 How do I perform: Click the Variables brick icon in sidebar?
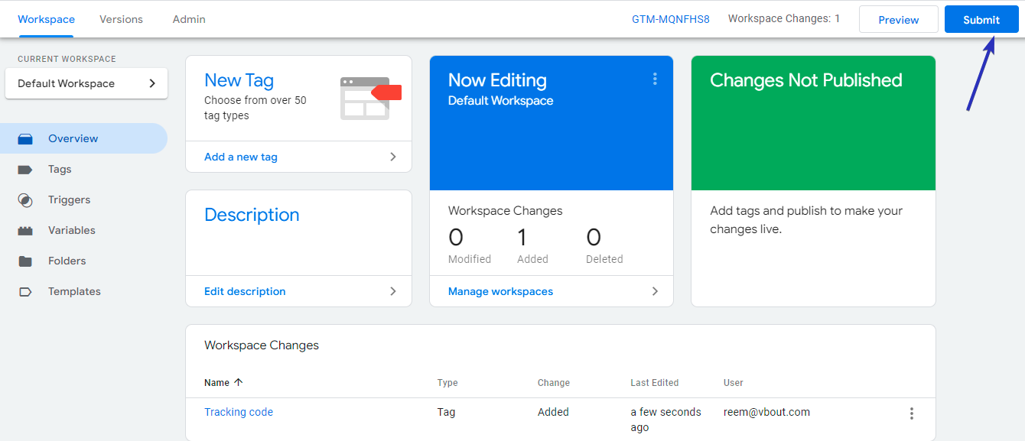[x=25, y=230]
